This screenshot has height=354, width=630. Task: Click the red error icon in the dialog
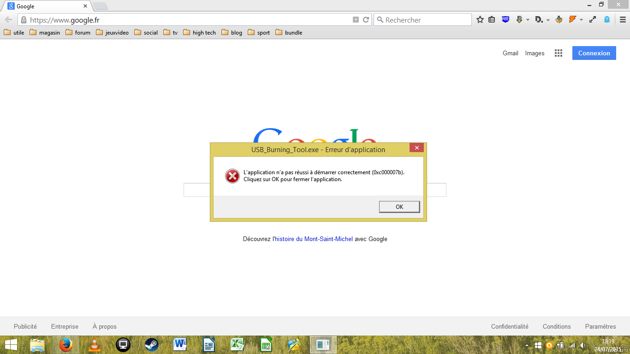coord(232,176)
